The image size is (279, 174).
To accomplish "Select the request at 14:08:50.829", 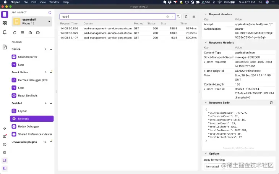I will pyautogui.click(x=128, y=33).
